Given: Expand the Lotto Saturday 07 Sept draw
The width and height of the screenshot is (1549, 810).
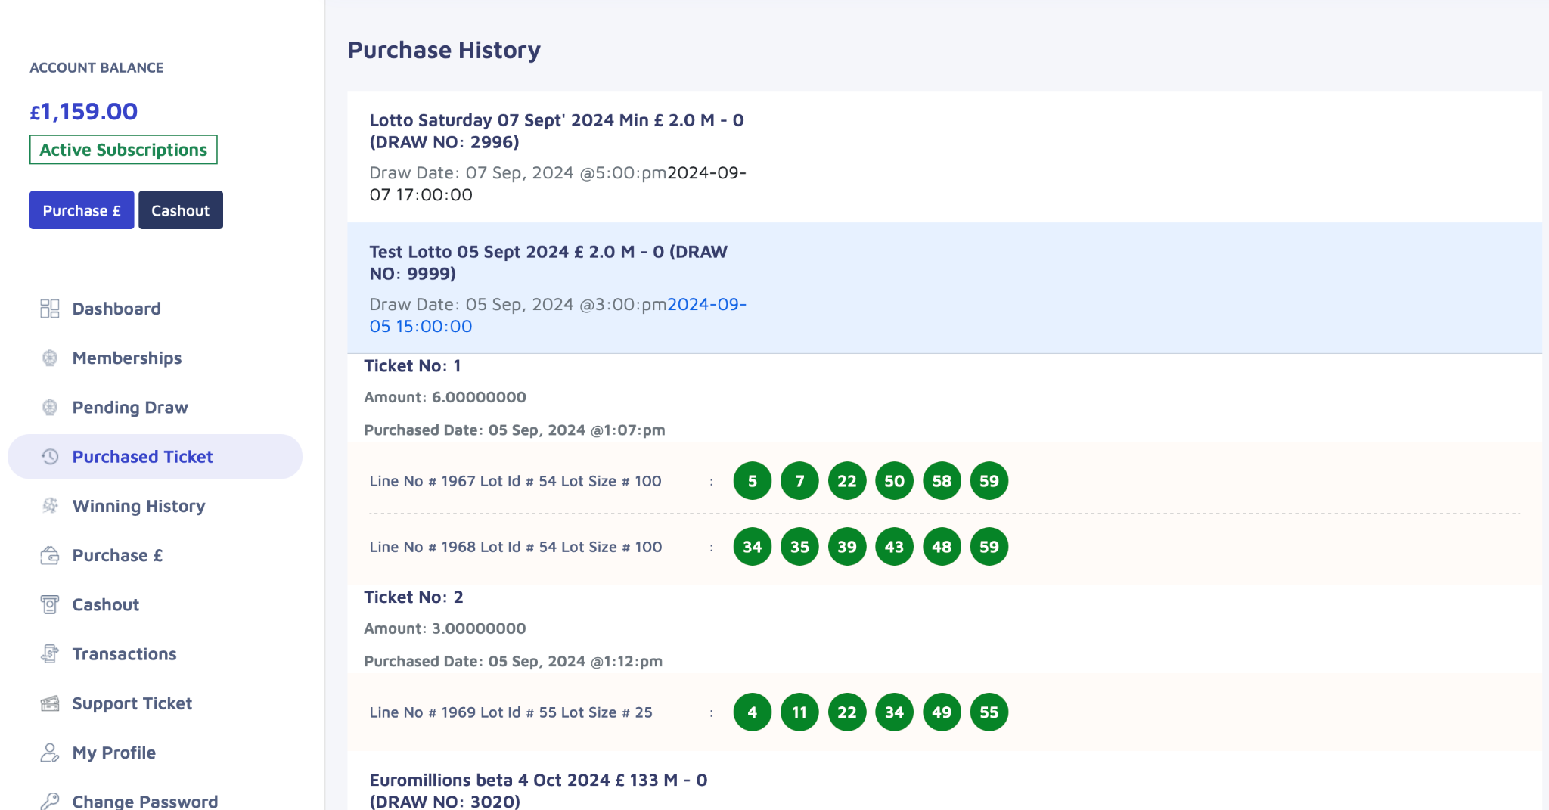Looking at the screenshot, I should 556,131.
